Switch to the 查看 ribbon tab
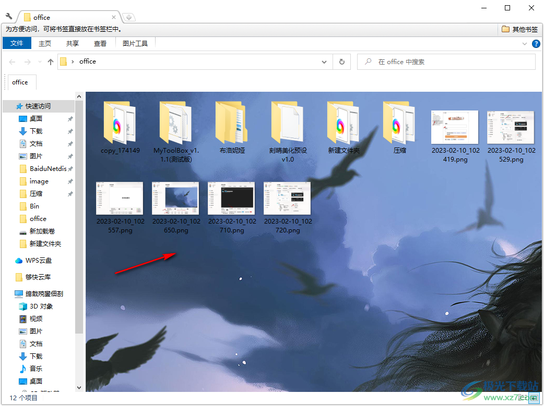 100,43
